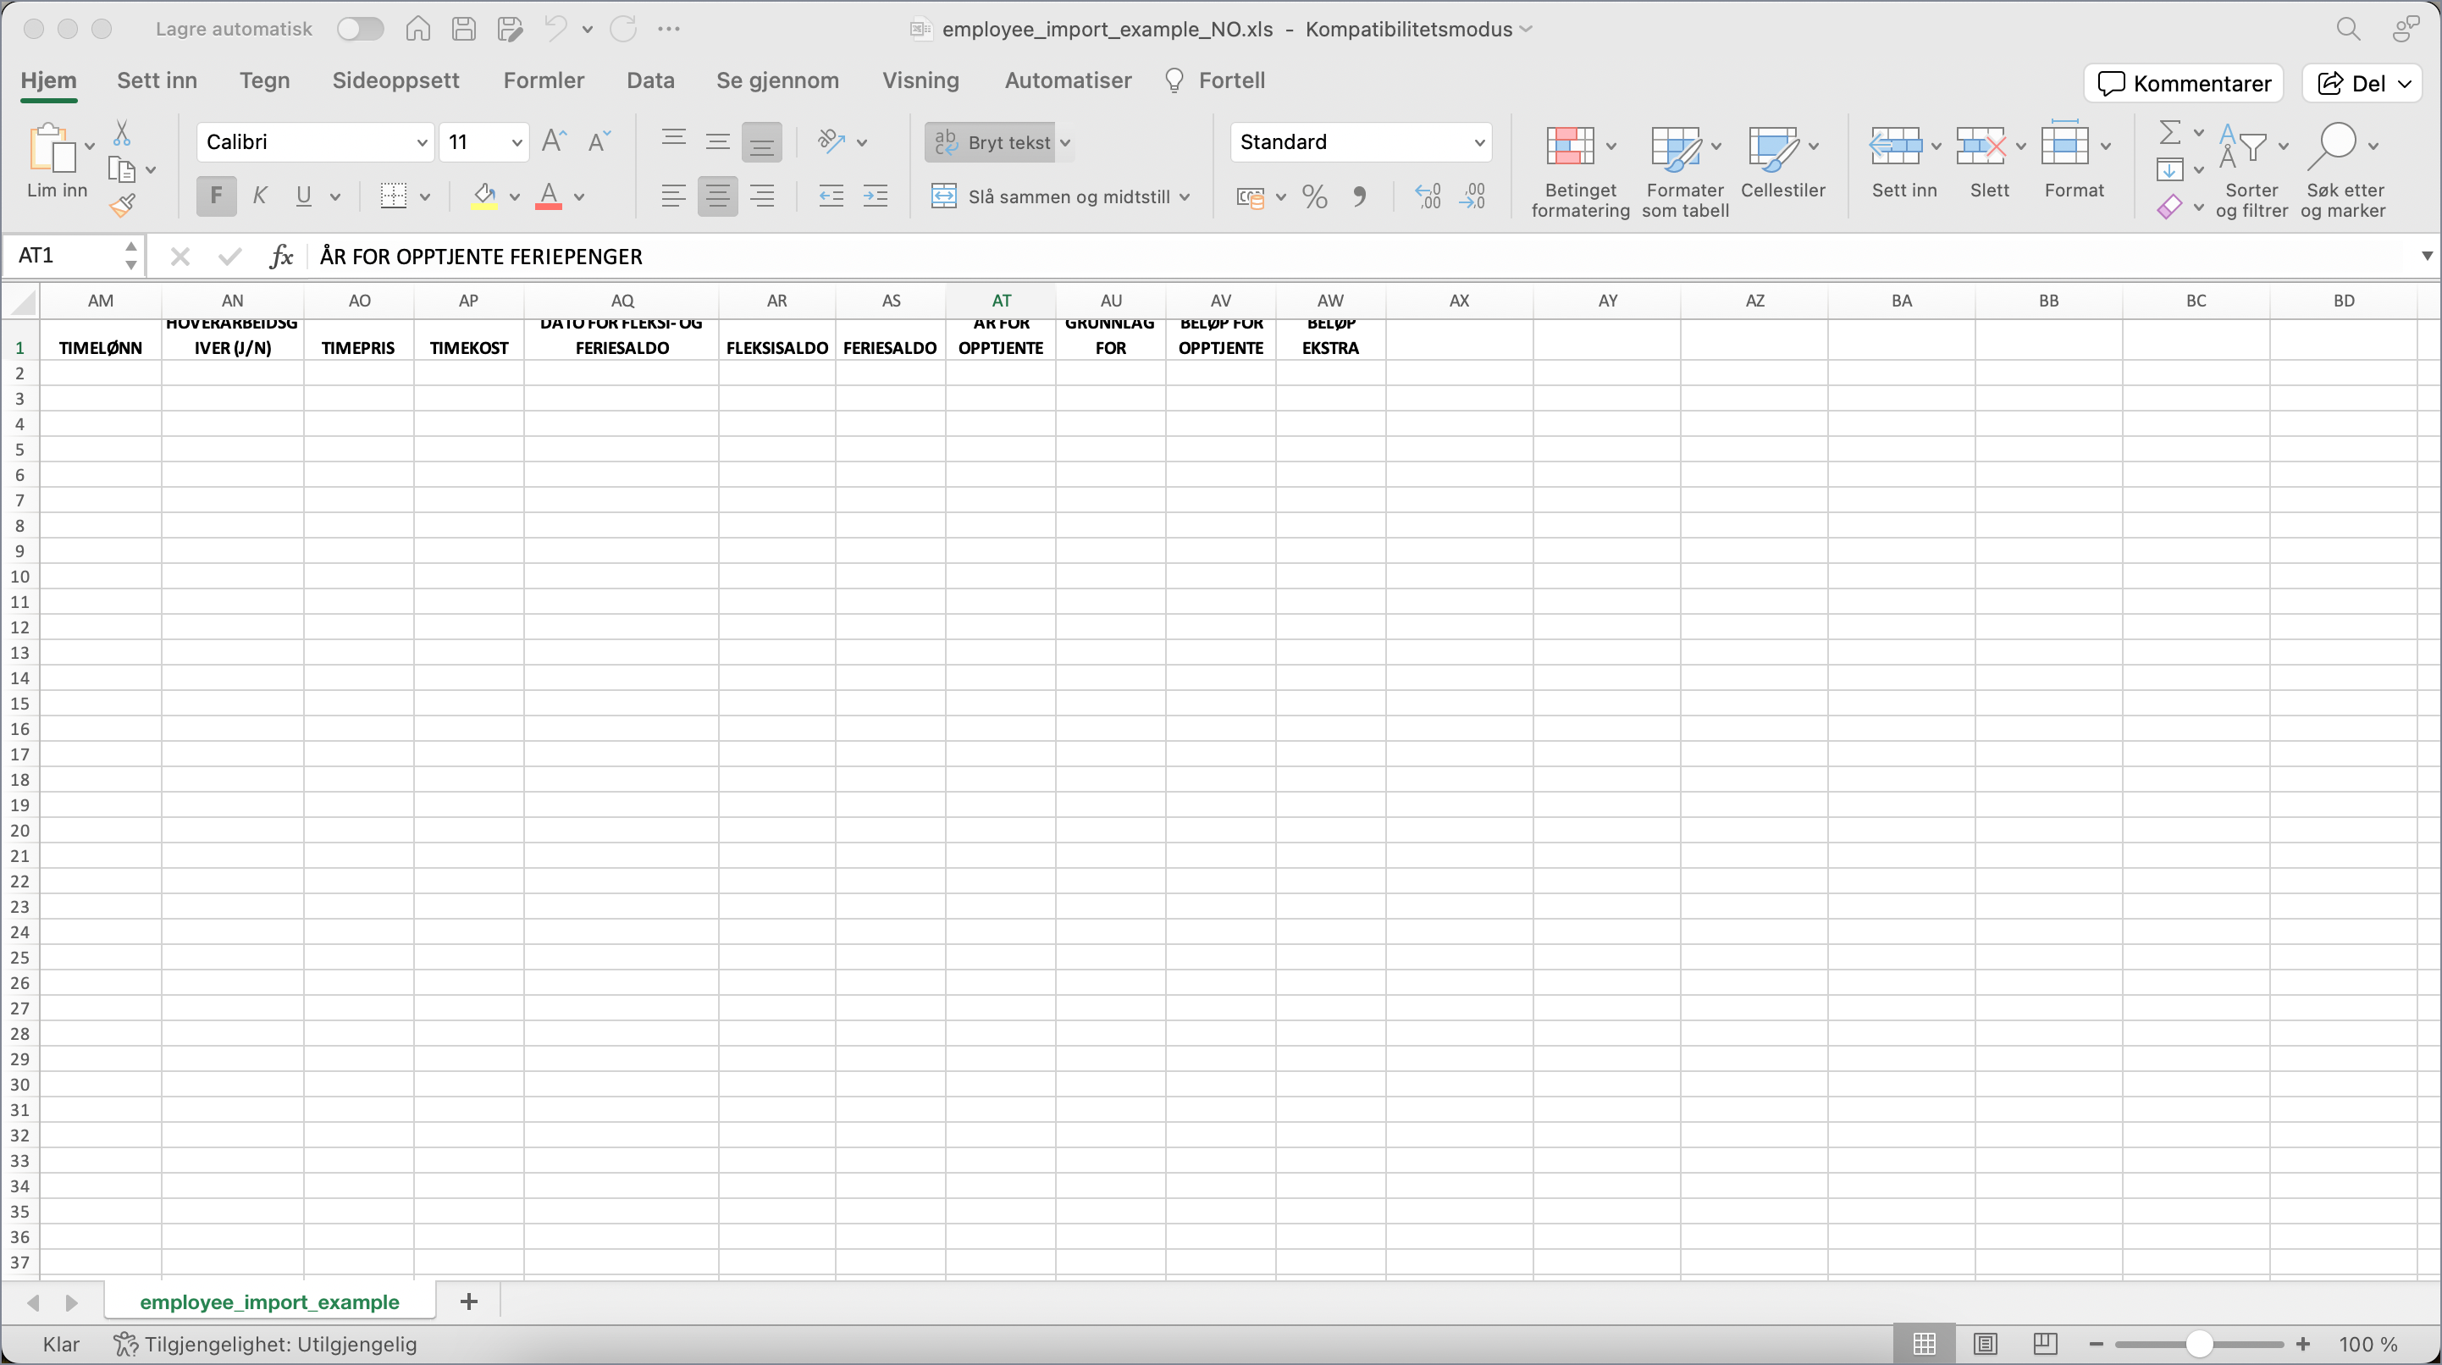Toggle italic with the K button
2442x1365 pixels.
point(260,196)
